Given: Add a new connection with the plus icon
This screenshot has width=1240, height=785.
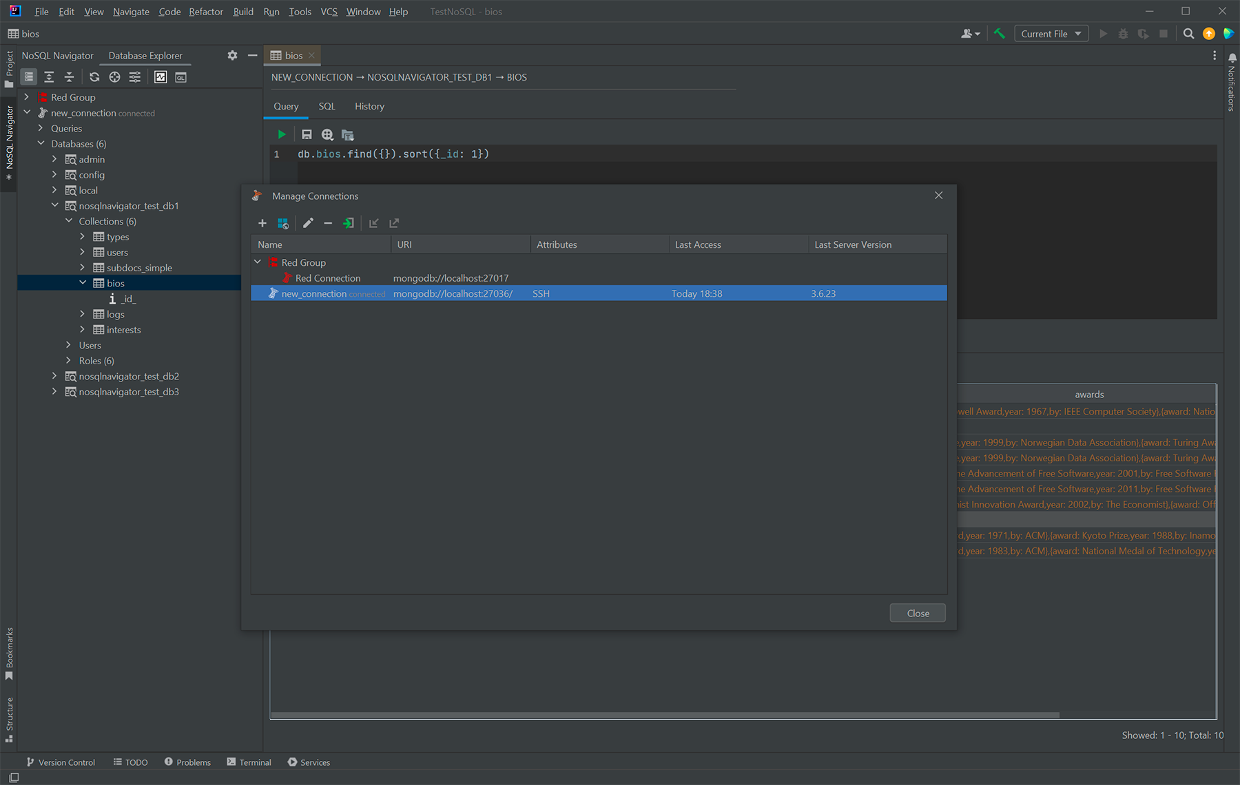Looking at the screenshot, I should (x=262, y=223).
